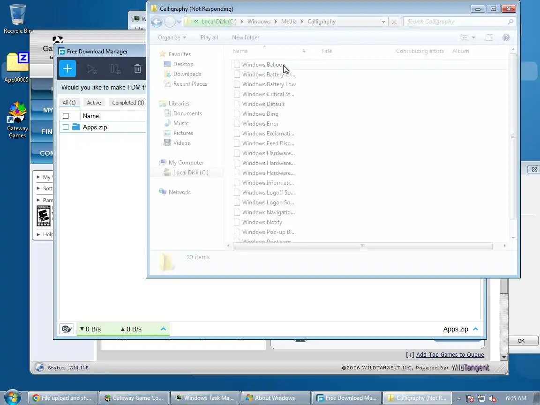Click the globe status icon in Gateway Games
Viewport: 540px width, 405px height.
[39, 367]
